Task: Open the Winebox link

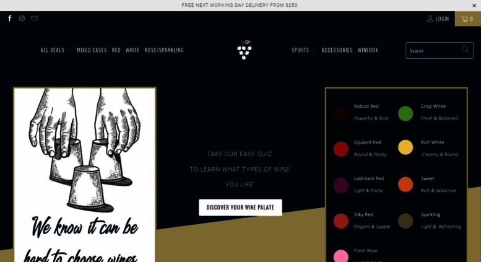Action: [x=368, y=50]
